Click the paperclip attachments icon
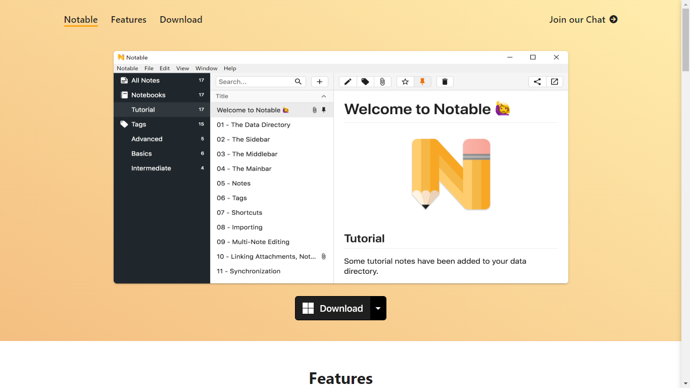 coord(382,82)
